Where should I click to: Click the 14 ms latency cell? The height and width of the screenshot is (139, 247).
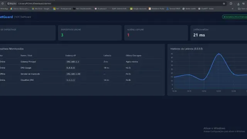[107, 80]
